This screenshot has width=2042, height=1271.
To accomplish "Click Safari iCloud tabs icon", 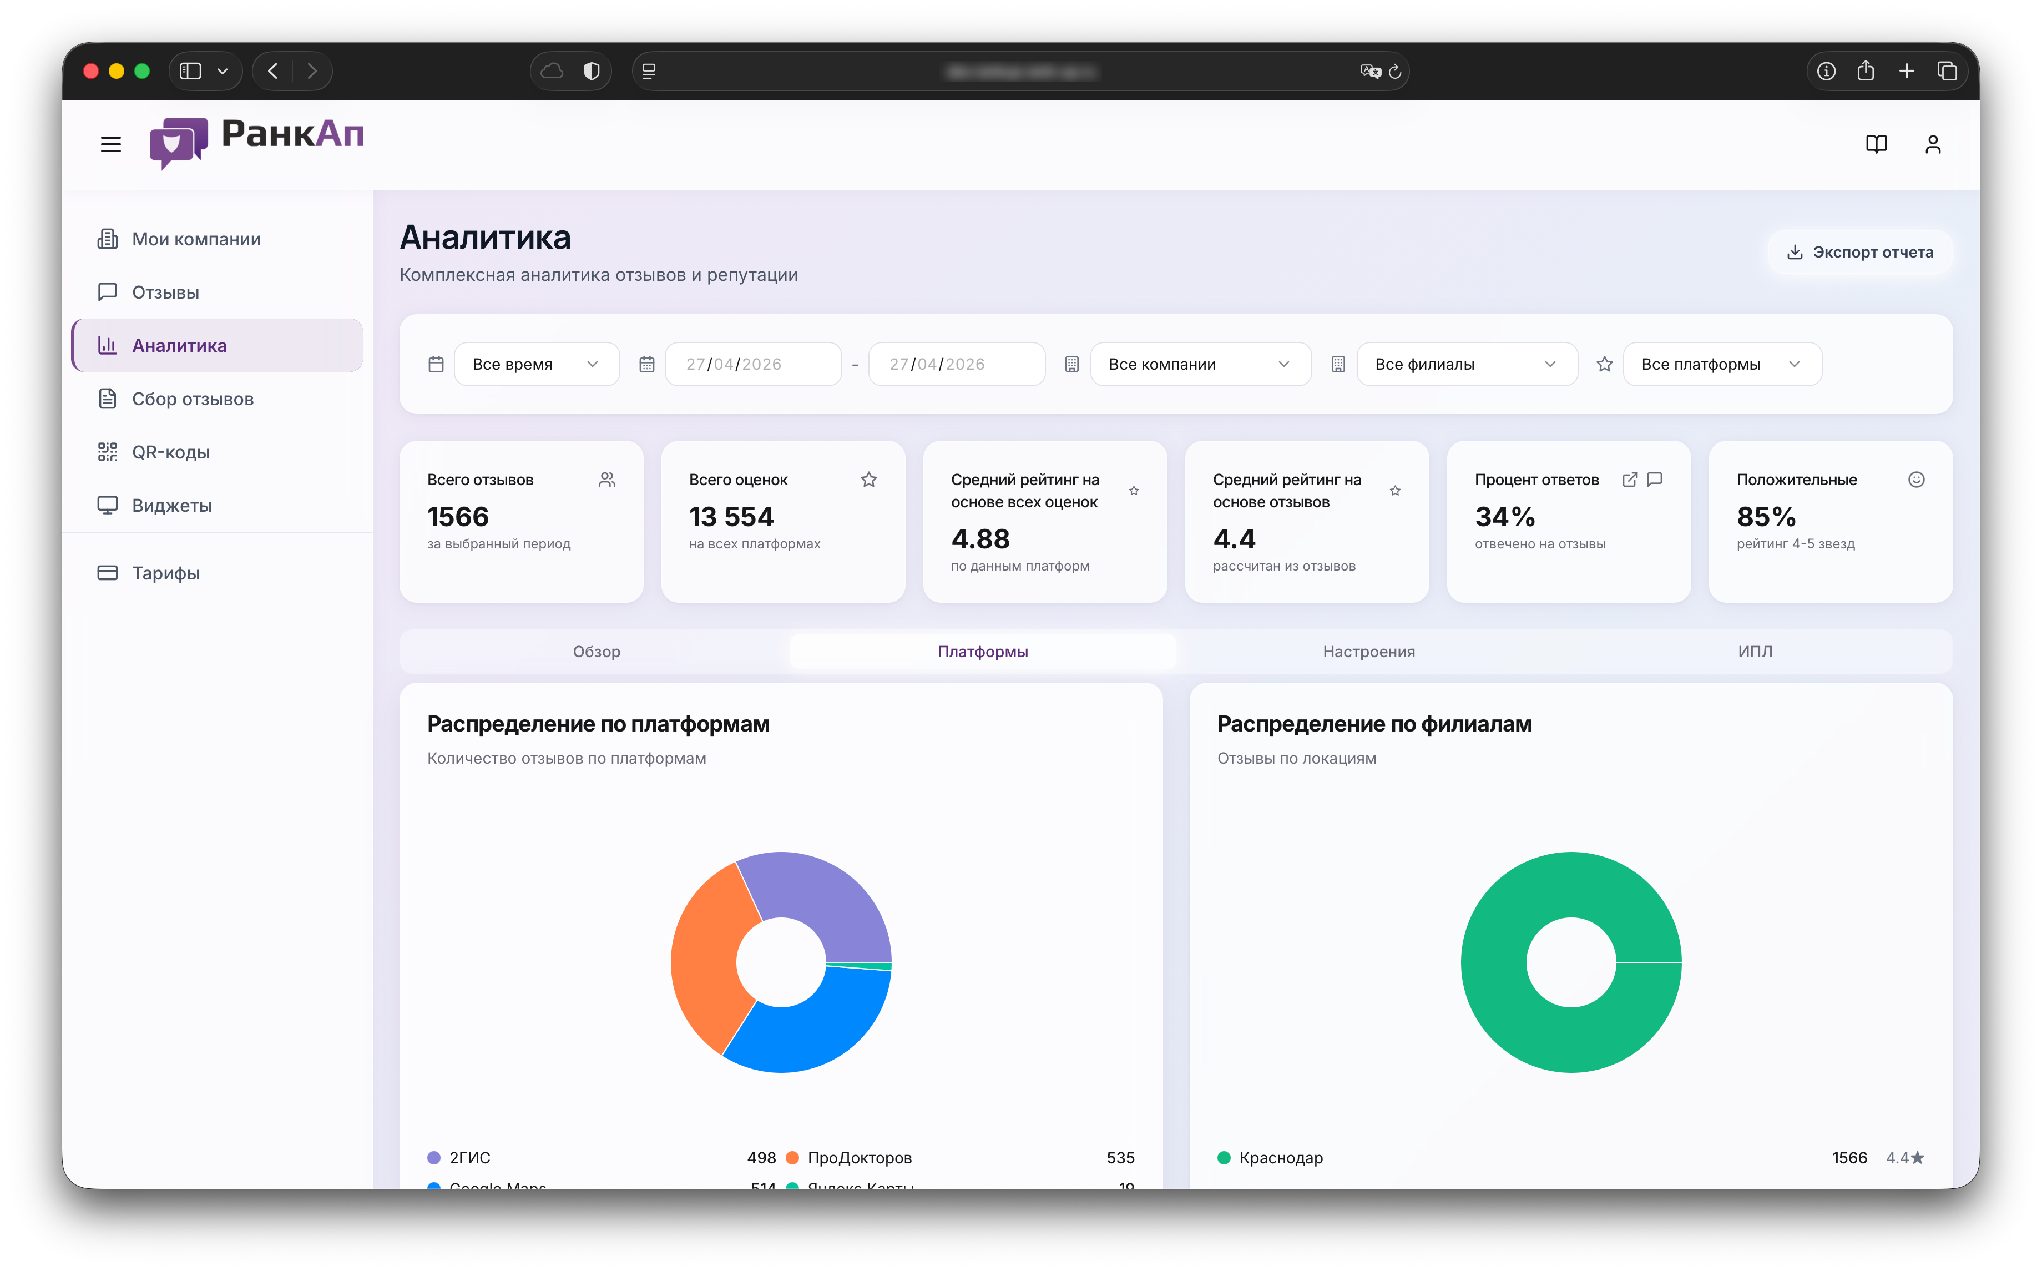I will 551,72.
